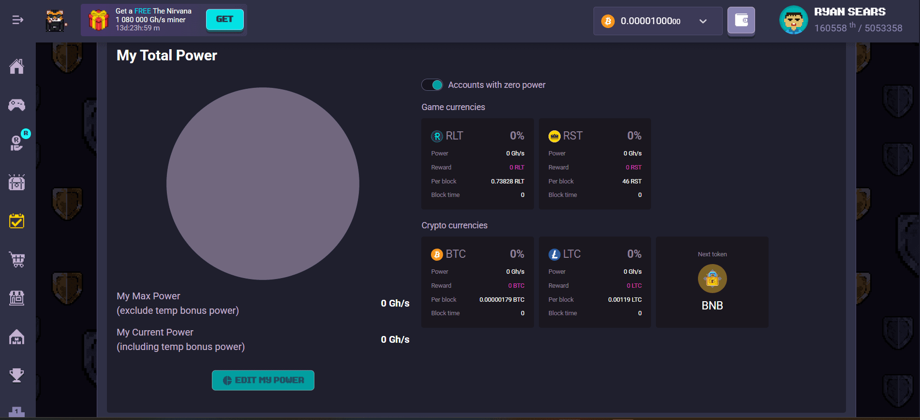
Task: Open the calendar check tasks icon
Action: click(x=17, y=221)
